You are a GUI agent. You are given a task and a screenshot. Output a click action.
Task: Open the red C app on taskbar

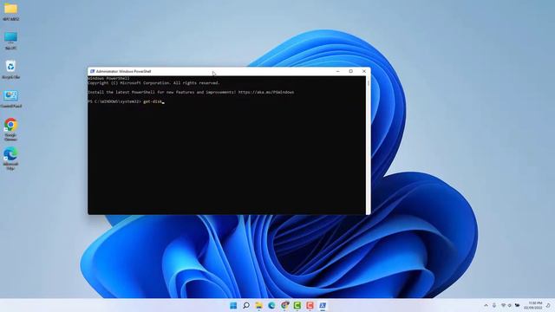[x=310, y=305]
